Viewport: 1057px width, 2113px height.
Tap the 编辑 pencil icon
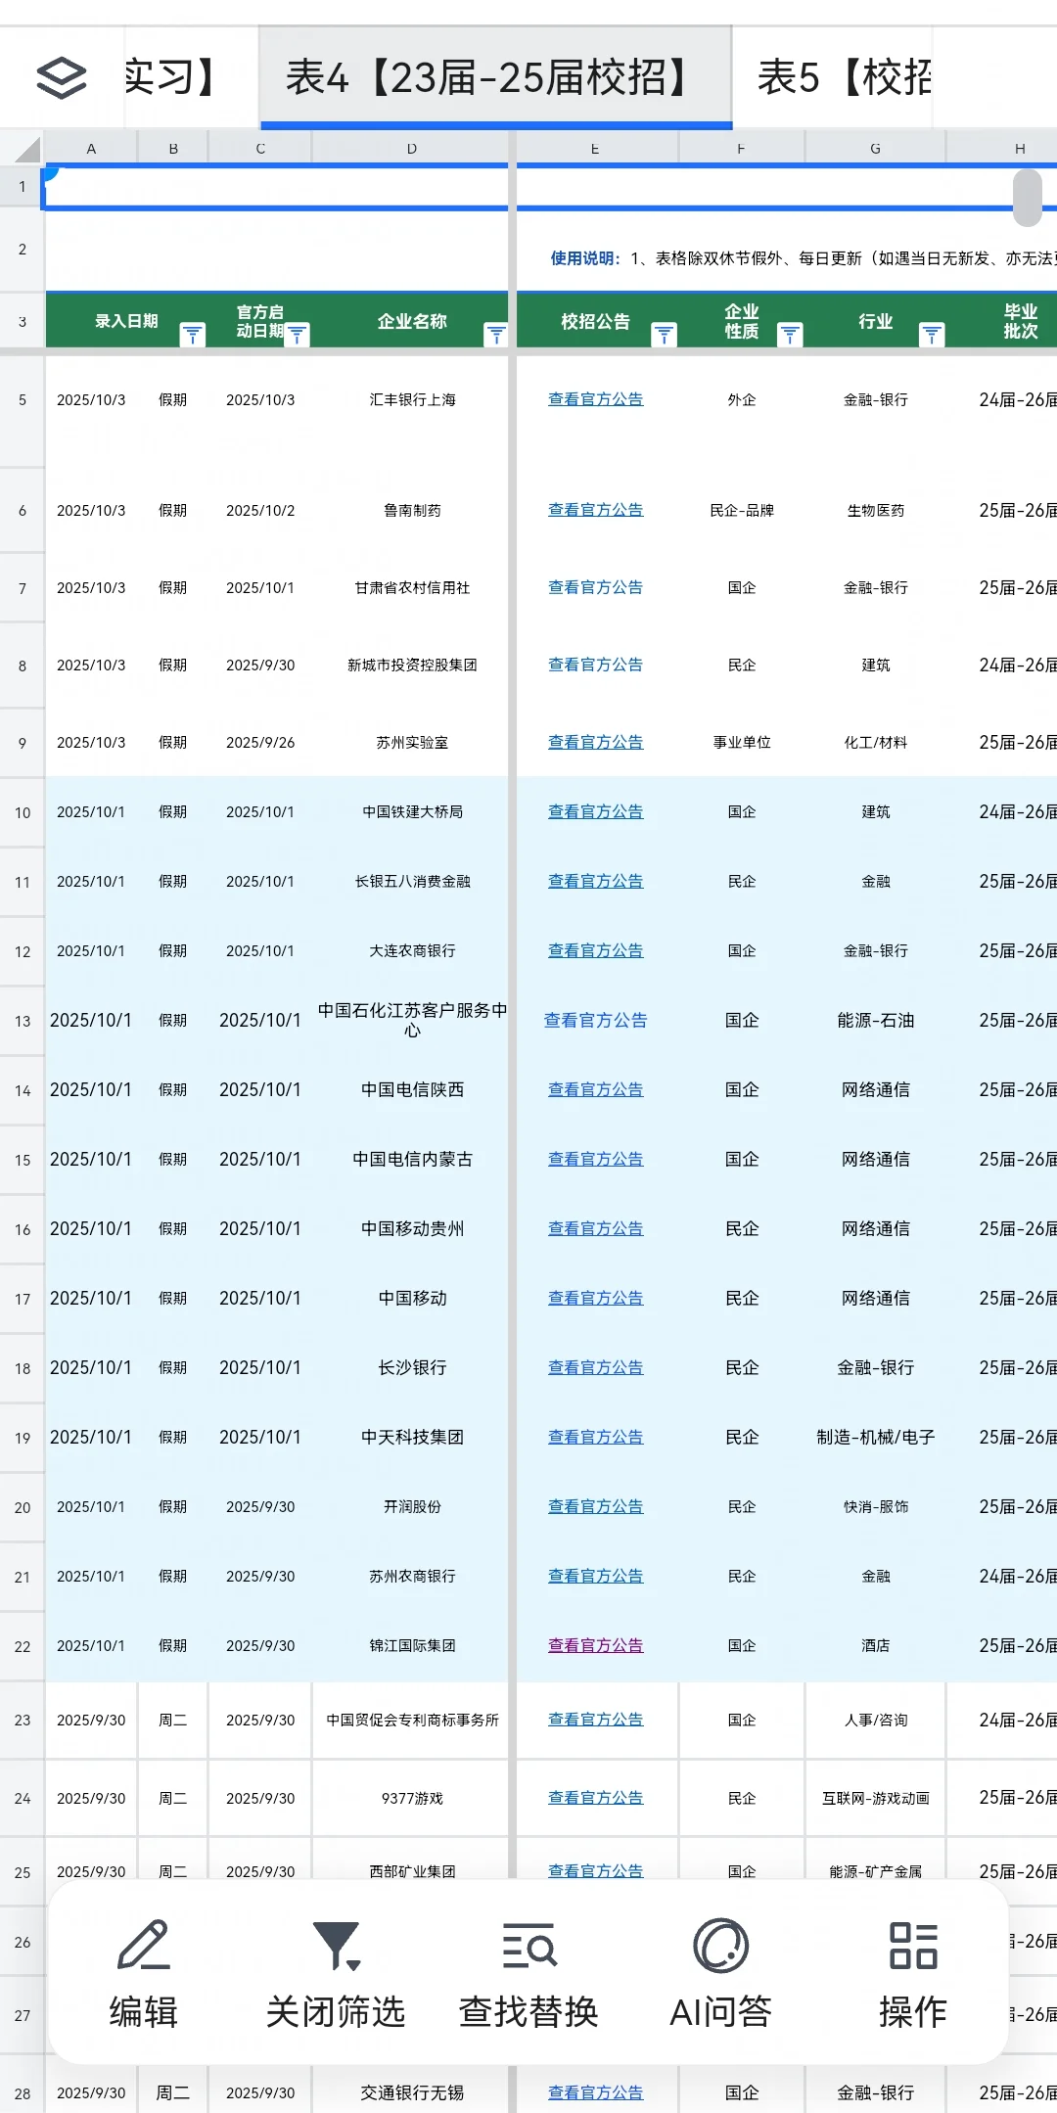[x=144, y=1945]
